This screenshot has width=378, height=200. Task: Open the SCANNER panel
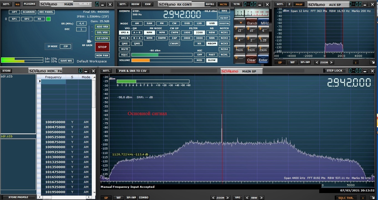(x=29, y=12)
